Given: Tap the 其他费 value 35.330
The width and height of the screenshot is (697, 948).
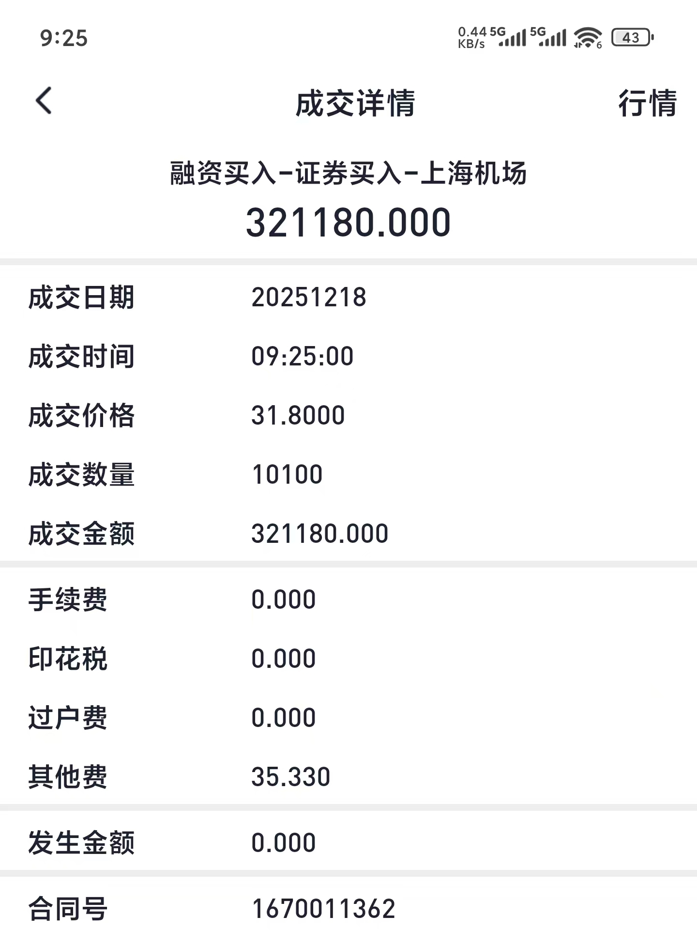Looking at the screenshot, I should click(291, 777).
